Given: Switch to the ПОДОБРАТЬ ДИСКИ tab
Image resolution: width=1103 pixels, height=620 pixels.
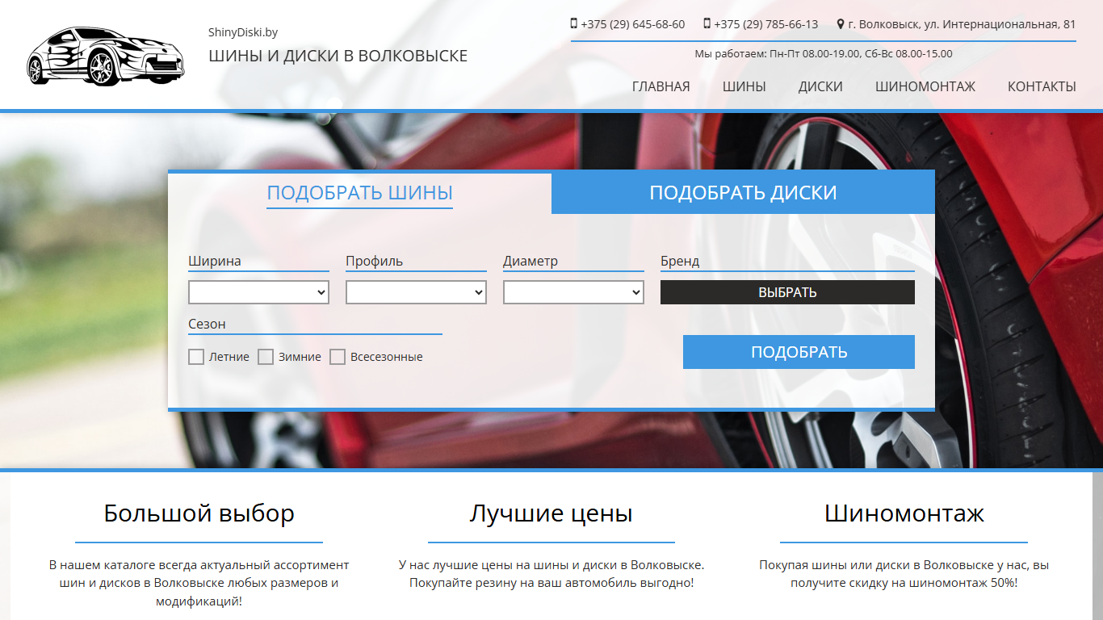Looking at the screenshot, I should (743, 193).
